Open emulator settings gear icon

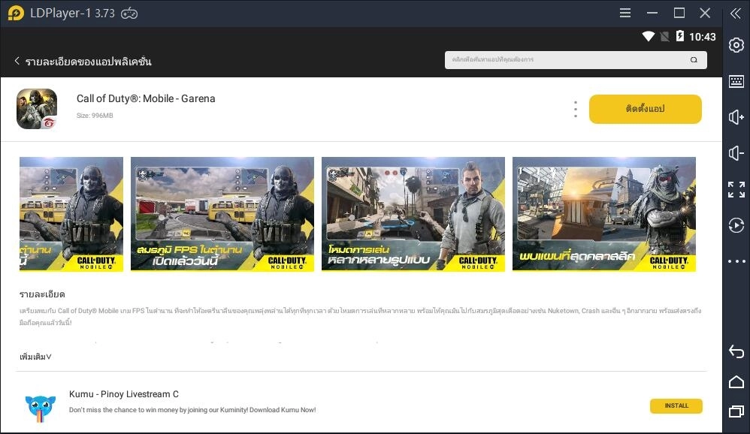tap(736, 45)
